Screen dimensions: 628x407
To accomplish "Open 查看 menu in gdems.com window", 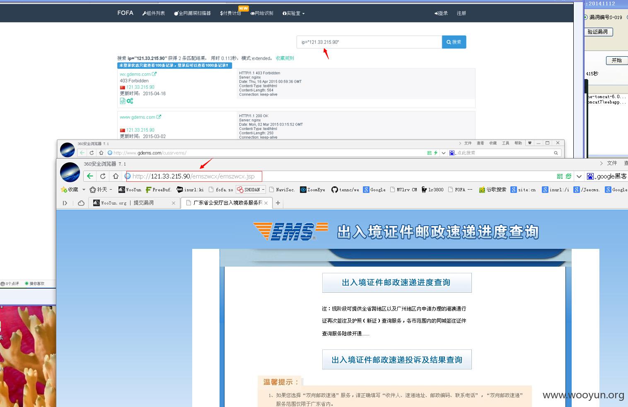I will pos(480,143).
